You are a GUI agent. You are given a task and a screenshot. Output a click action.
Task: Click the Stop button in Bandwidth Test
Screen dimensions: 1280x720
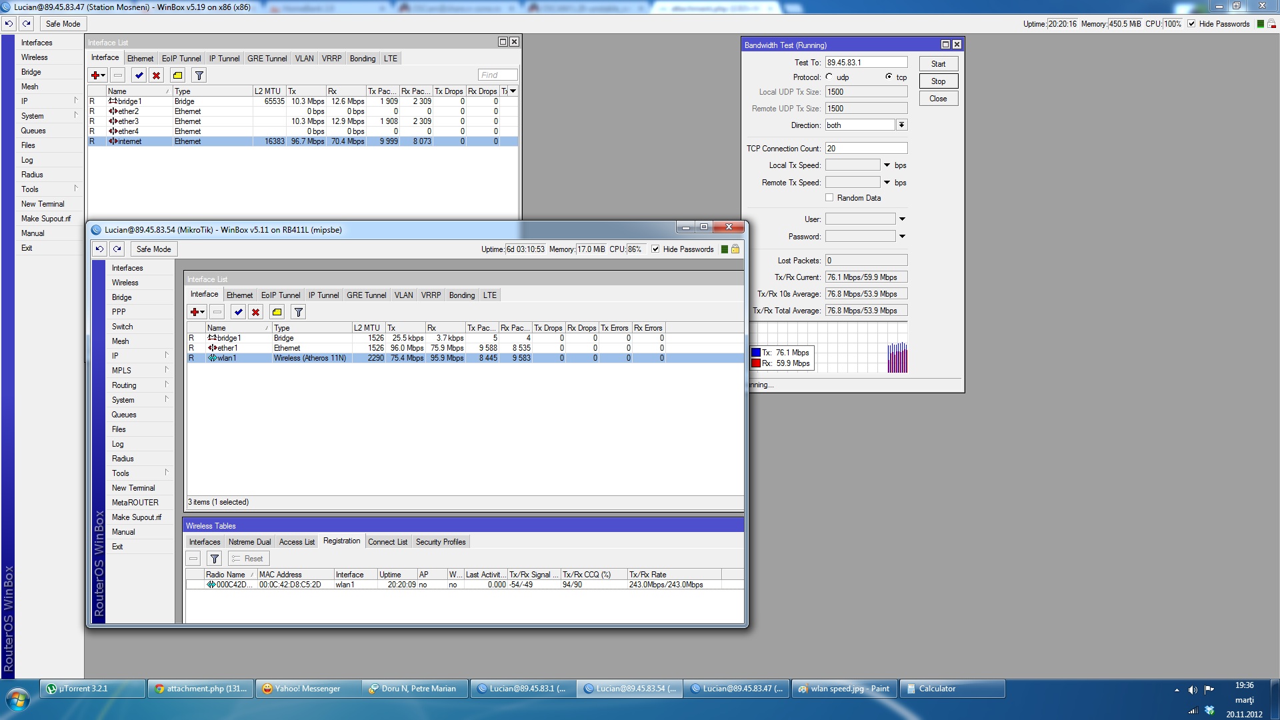click(x=938, y=81)
